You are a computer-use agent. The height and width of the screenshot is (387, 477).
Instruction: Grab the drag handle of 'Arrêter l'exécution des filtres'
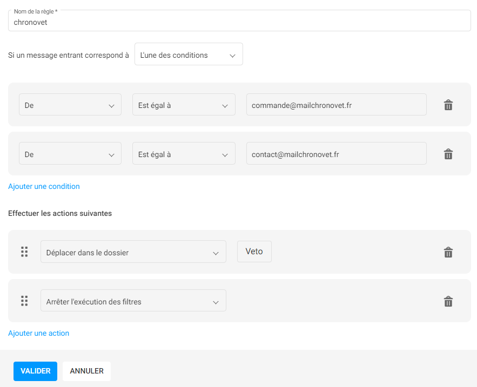24,301
